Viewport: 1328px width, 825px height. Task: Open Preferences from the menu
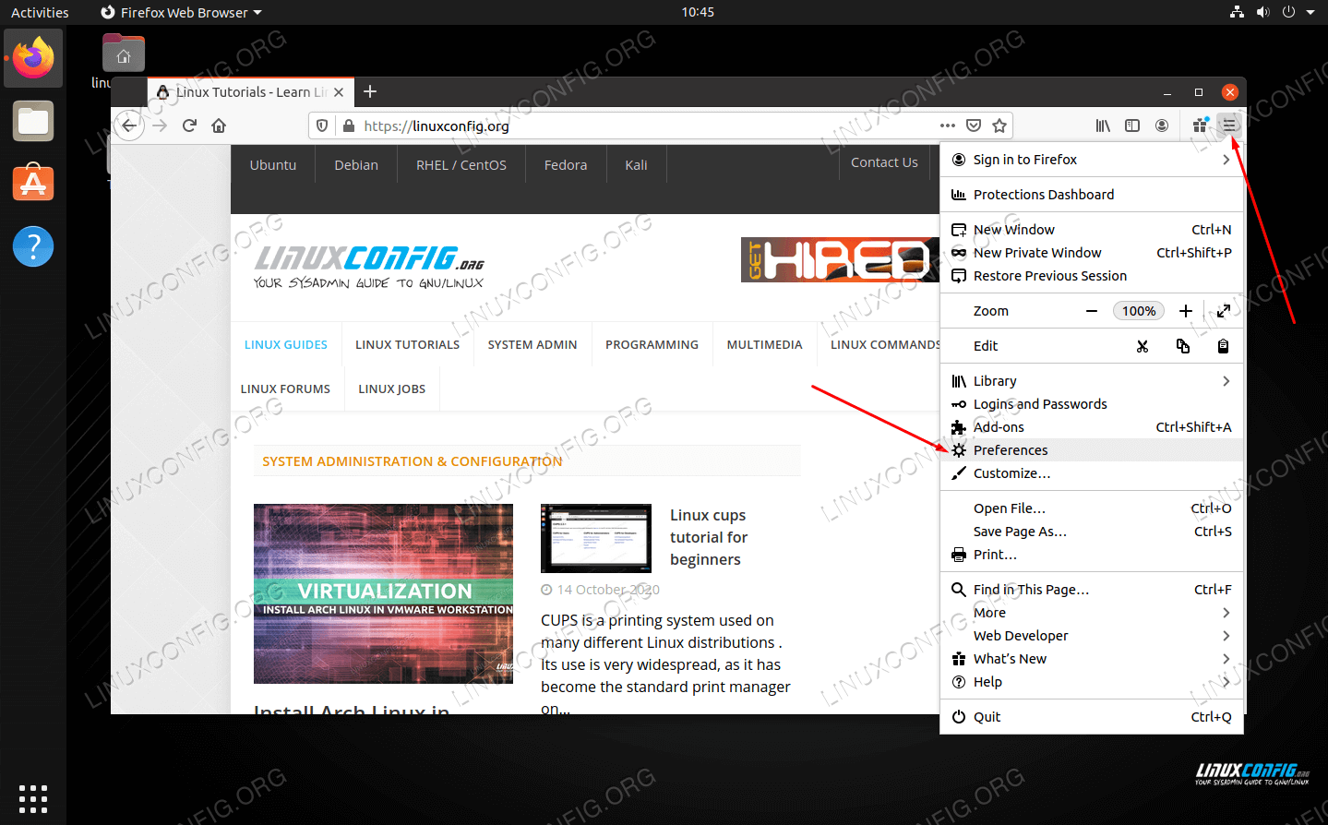[1092, 450]
